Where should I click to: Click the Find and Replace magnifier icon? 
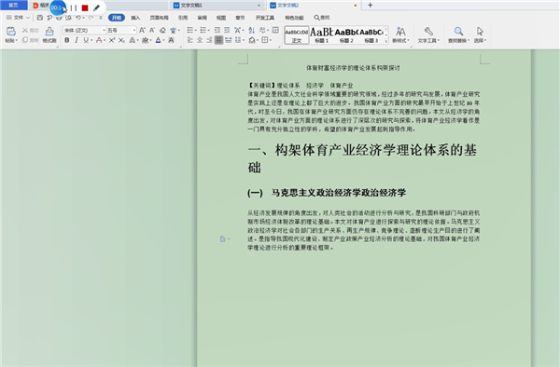(x=458, y=32)
